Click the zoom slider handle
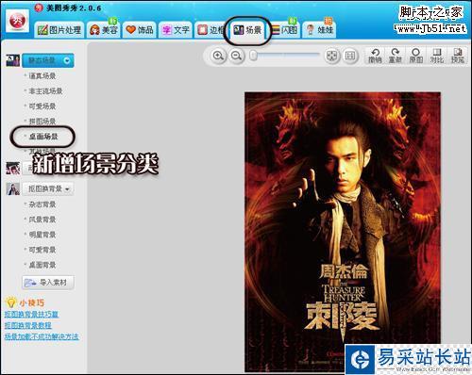This screenshot has width=472, height=375. tap(253, 56)
